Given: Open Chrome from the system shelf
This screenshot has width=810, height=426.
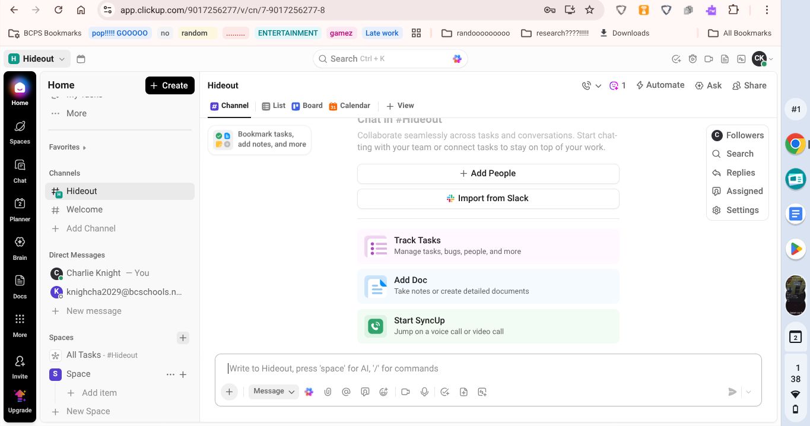Looking at the screenshot, I should coord(795,144).
